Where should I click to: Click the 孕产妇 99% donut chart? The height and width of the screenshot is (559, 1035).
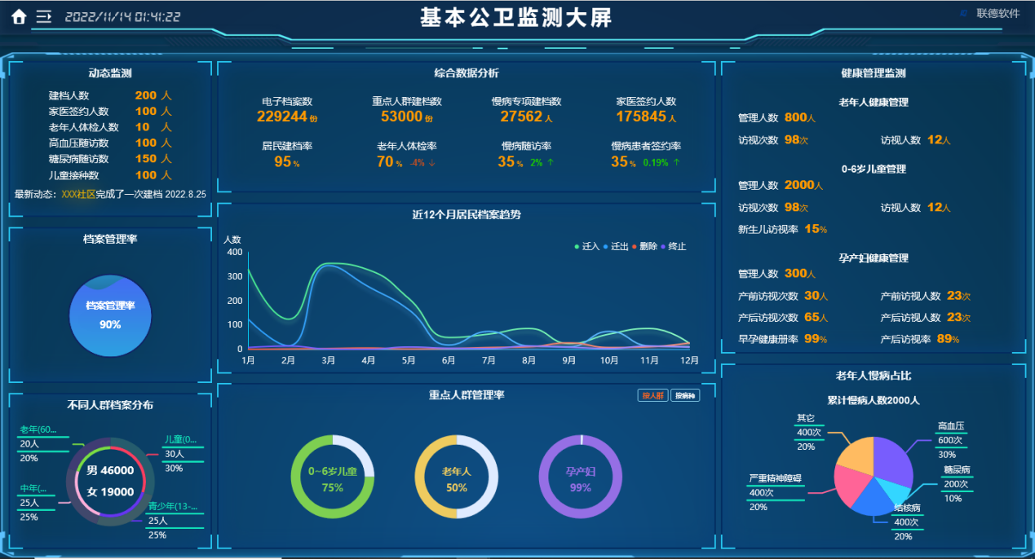pos(580,477)
